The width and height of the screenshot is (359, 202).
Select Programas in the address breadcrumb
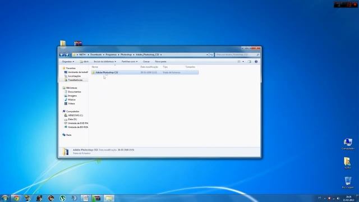(111, 55)
